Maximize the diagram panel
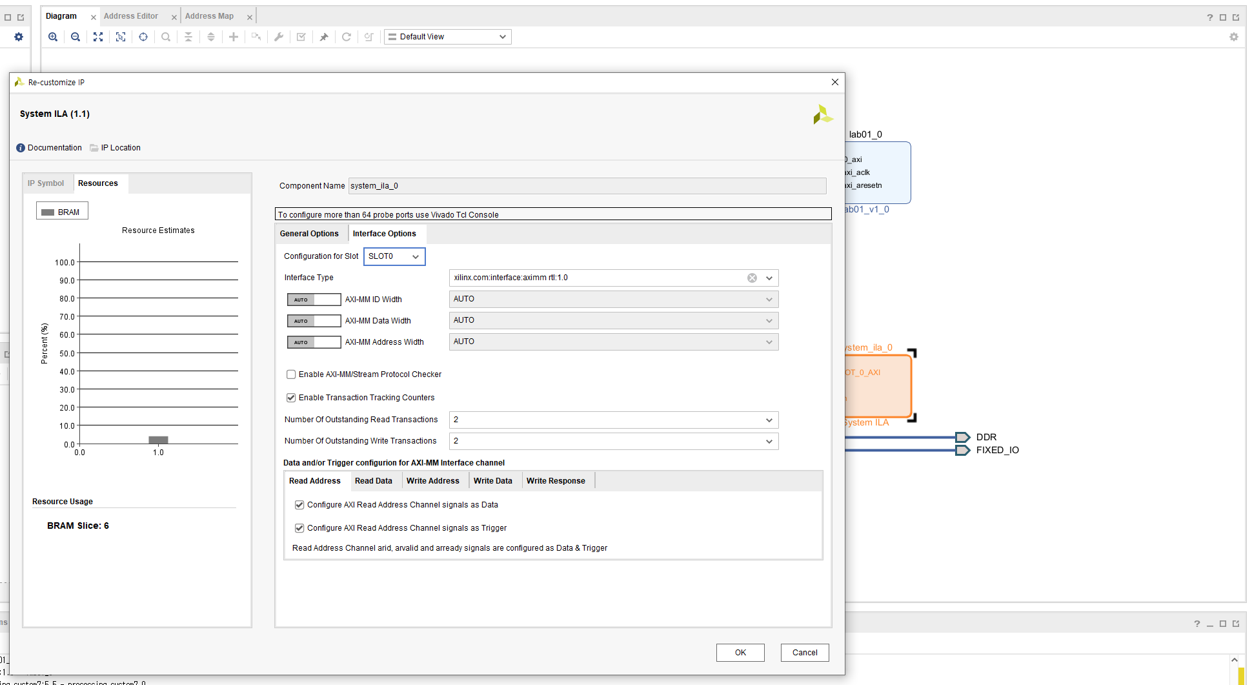Viewport: 1252px width, 685px height. tap(1223, 17)
